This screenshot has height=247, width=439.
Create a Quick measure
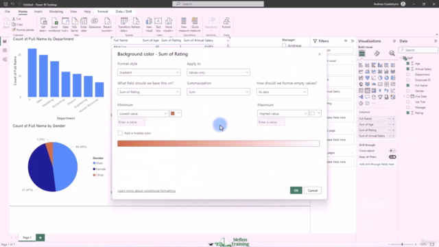pos(195,25)
